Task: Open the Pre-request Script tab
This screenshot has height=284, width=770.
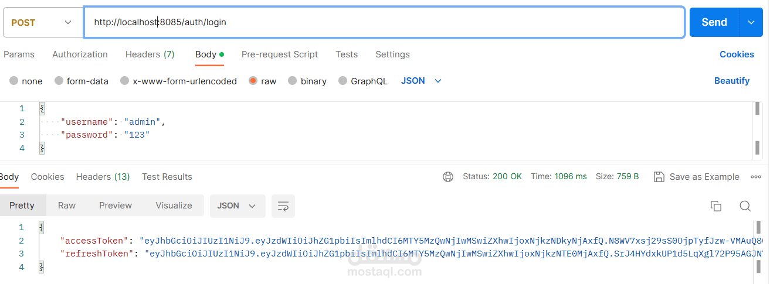Action: [280, 54]
